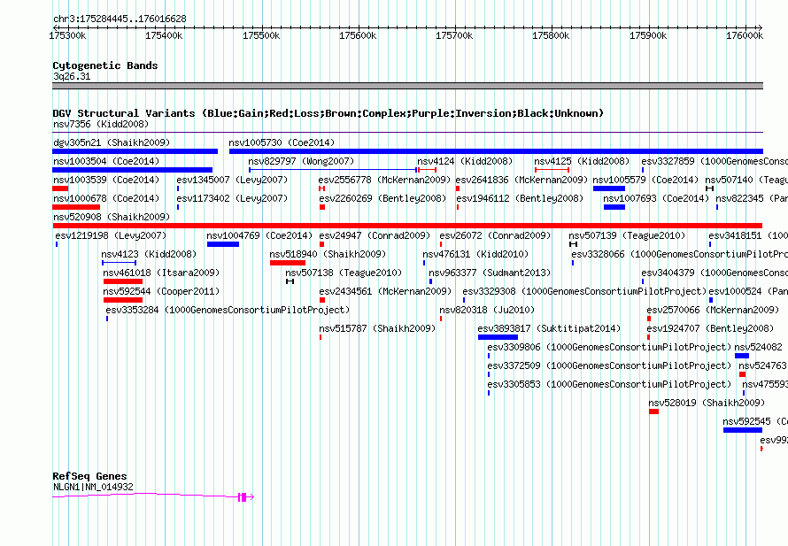The height and width of the screenshot is (546, 788).
Task: Click the DGV Structural Variants track title
Action: point(328,113)
